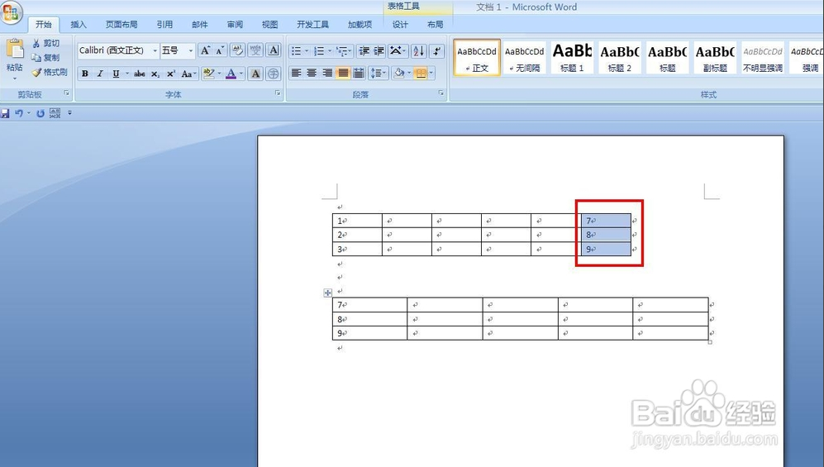Open the 布局 table tools tab

pyautogui.click(x=435, y=25)
